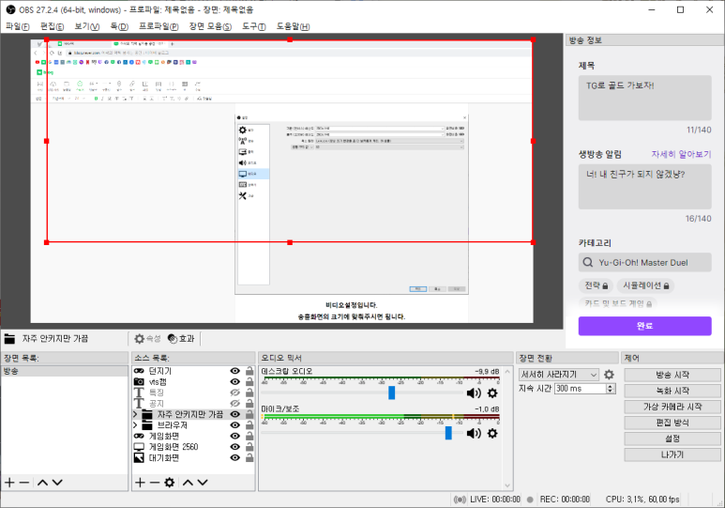Image resolution: width=725 pixels, height=508 pixels.
Task: Mute the 마이크/보조 speaker icon
Action: tap(474, 434)
